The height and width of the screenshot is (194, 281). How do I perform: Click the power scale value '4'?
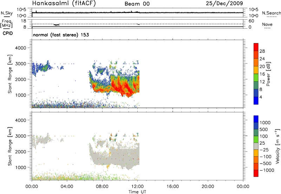tap(261, 97)
